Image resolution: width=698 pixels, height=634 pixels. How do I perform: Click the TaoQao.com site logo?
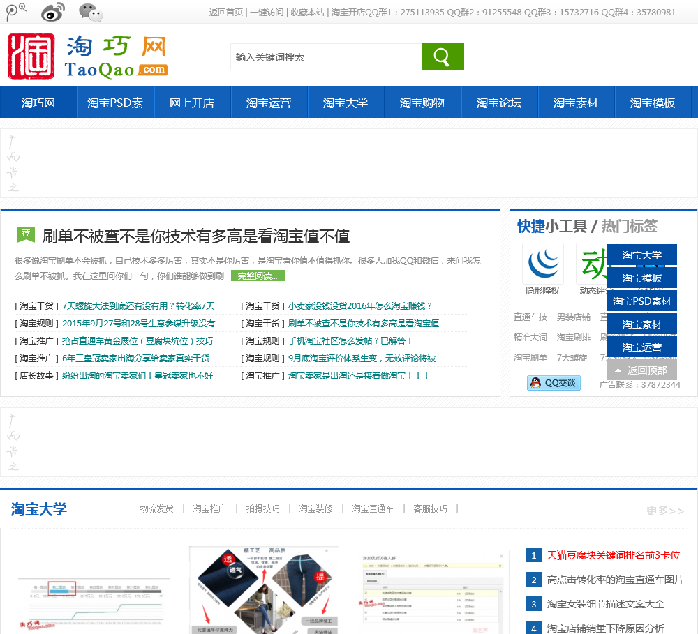click(x=88, y=56)
